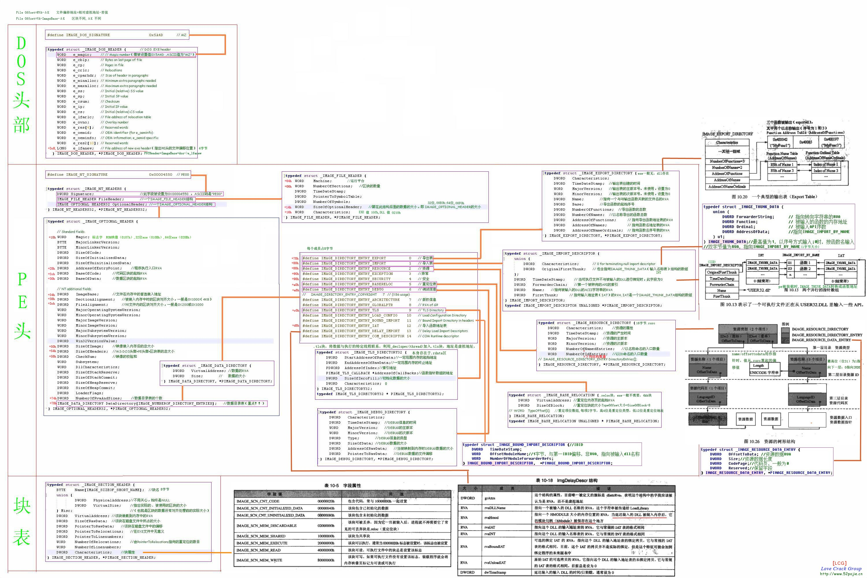Screen dimensions: 867x578
Task: Select the "SizeOfImage;" field
Action: point(90,347)
